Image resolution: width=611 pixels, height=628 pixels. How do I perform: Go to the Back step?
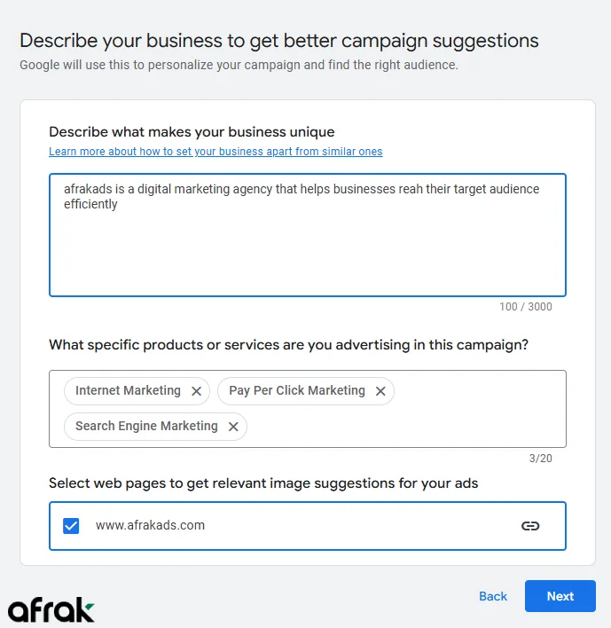[x=493, y=596]
